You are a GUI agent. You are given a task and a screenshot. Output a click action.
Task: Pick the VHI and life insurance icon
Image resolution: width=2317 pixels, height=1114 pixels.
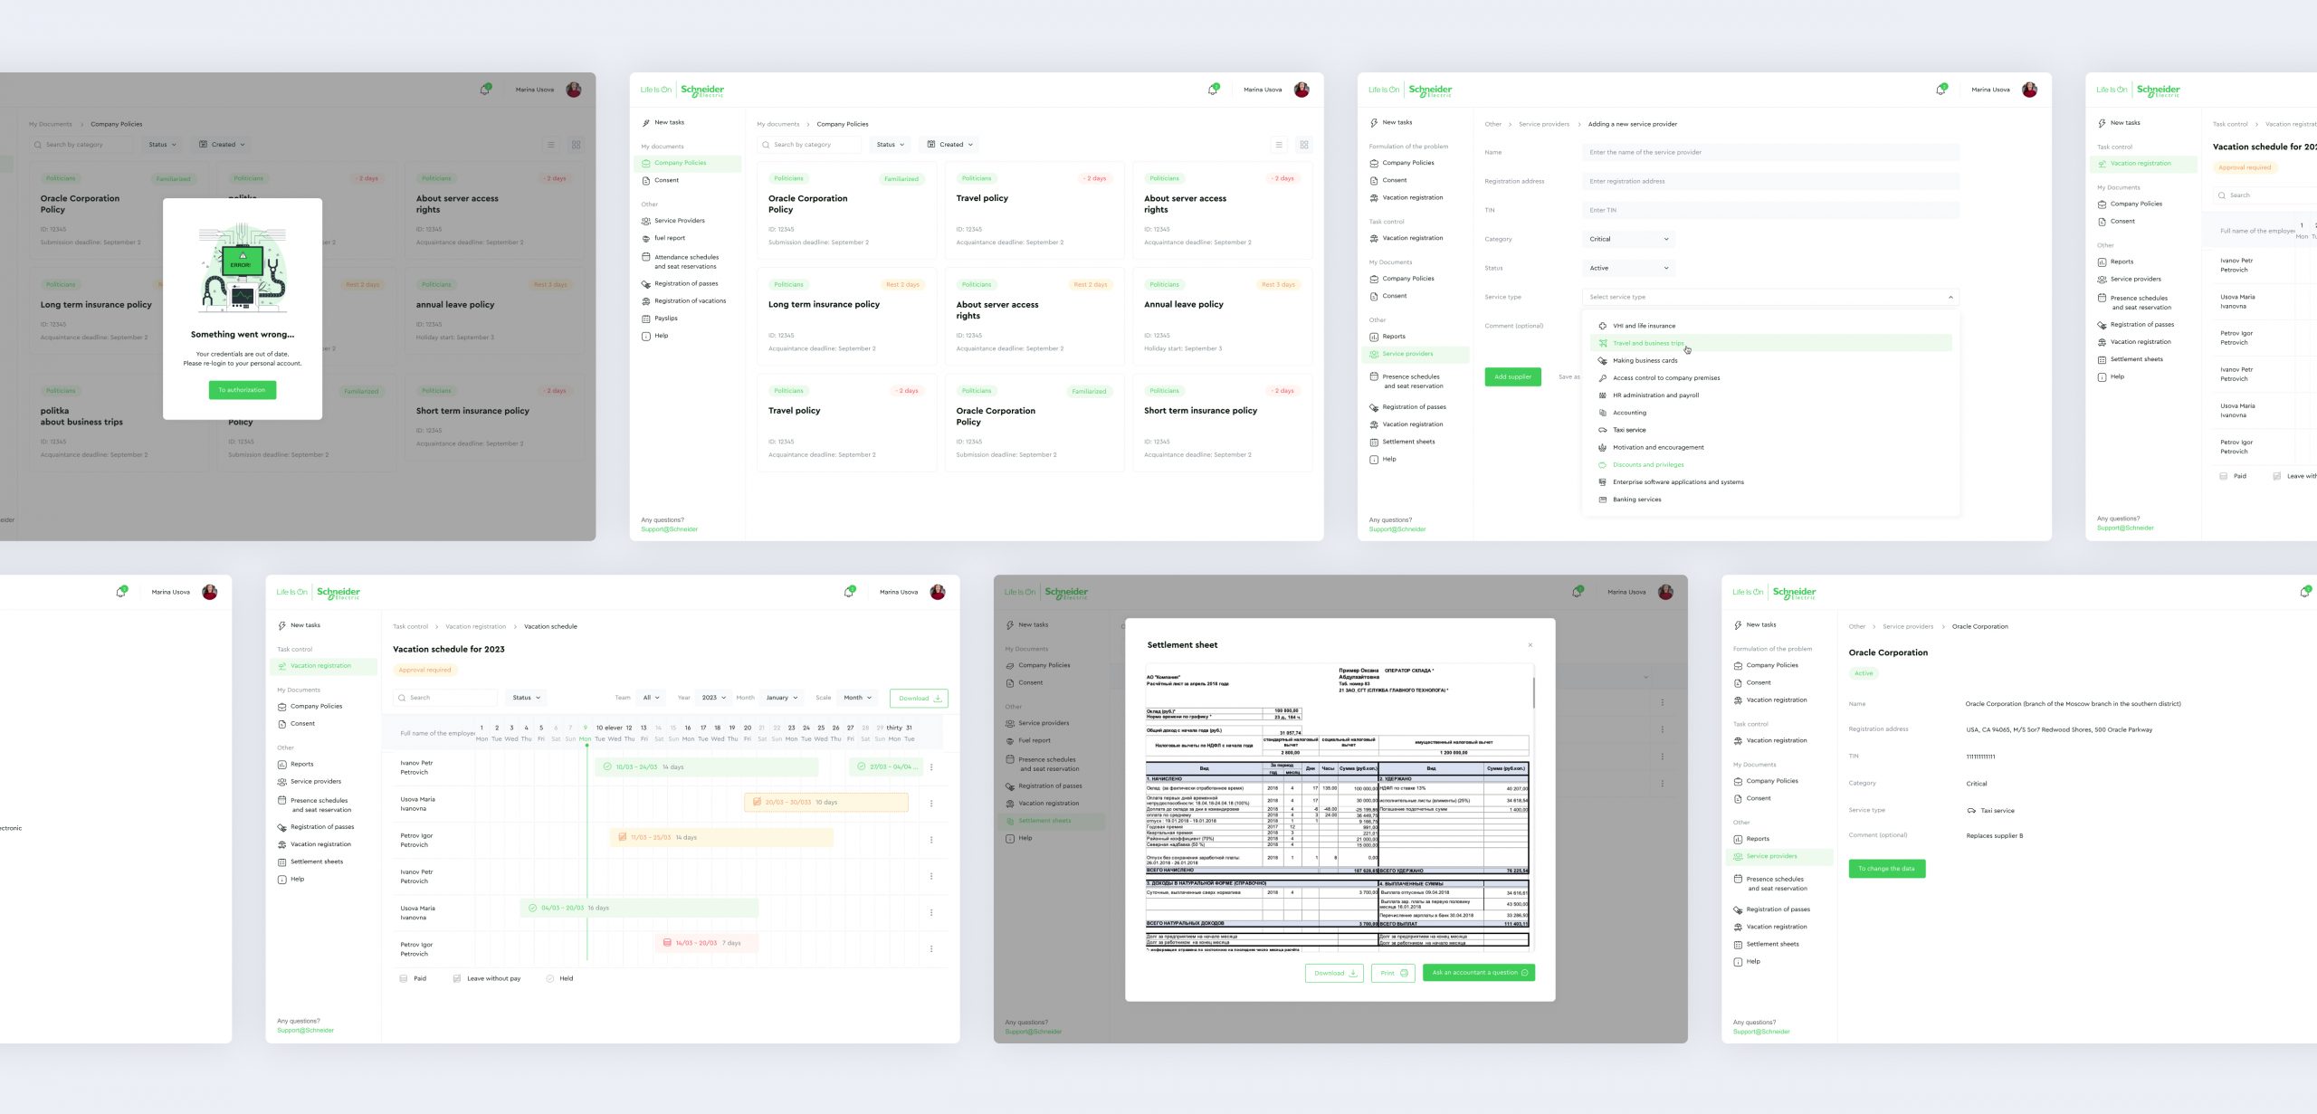1602,326
